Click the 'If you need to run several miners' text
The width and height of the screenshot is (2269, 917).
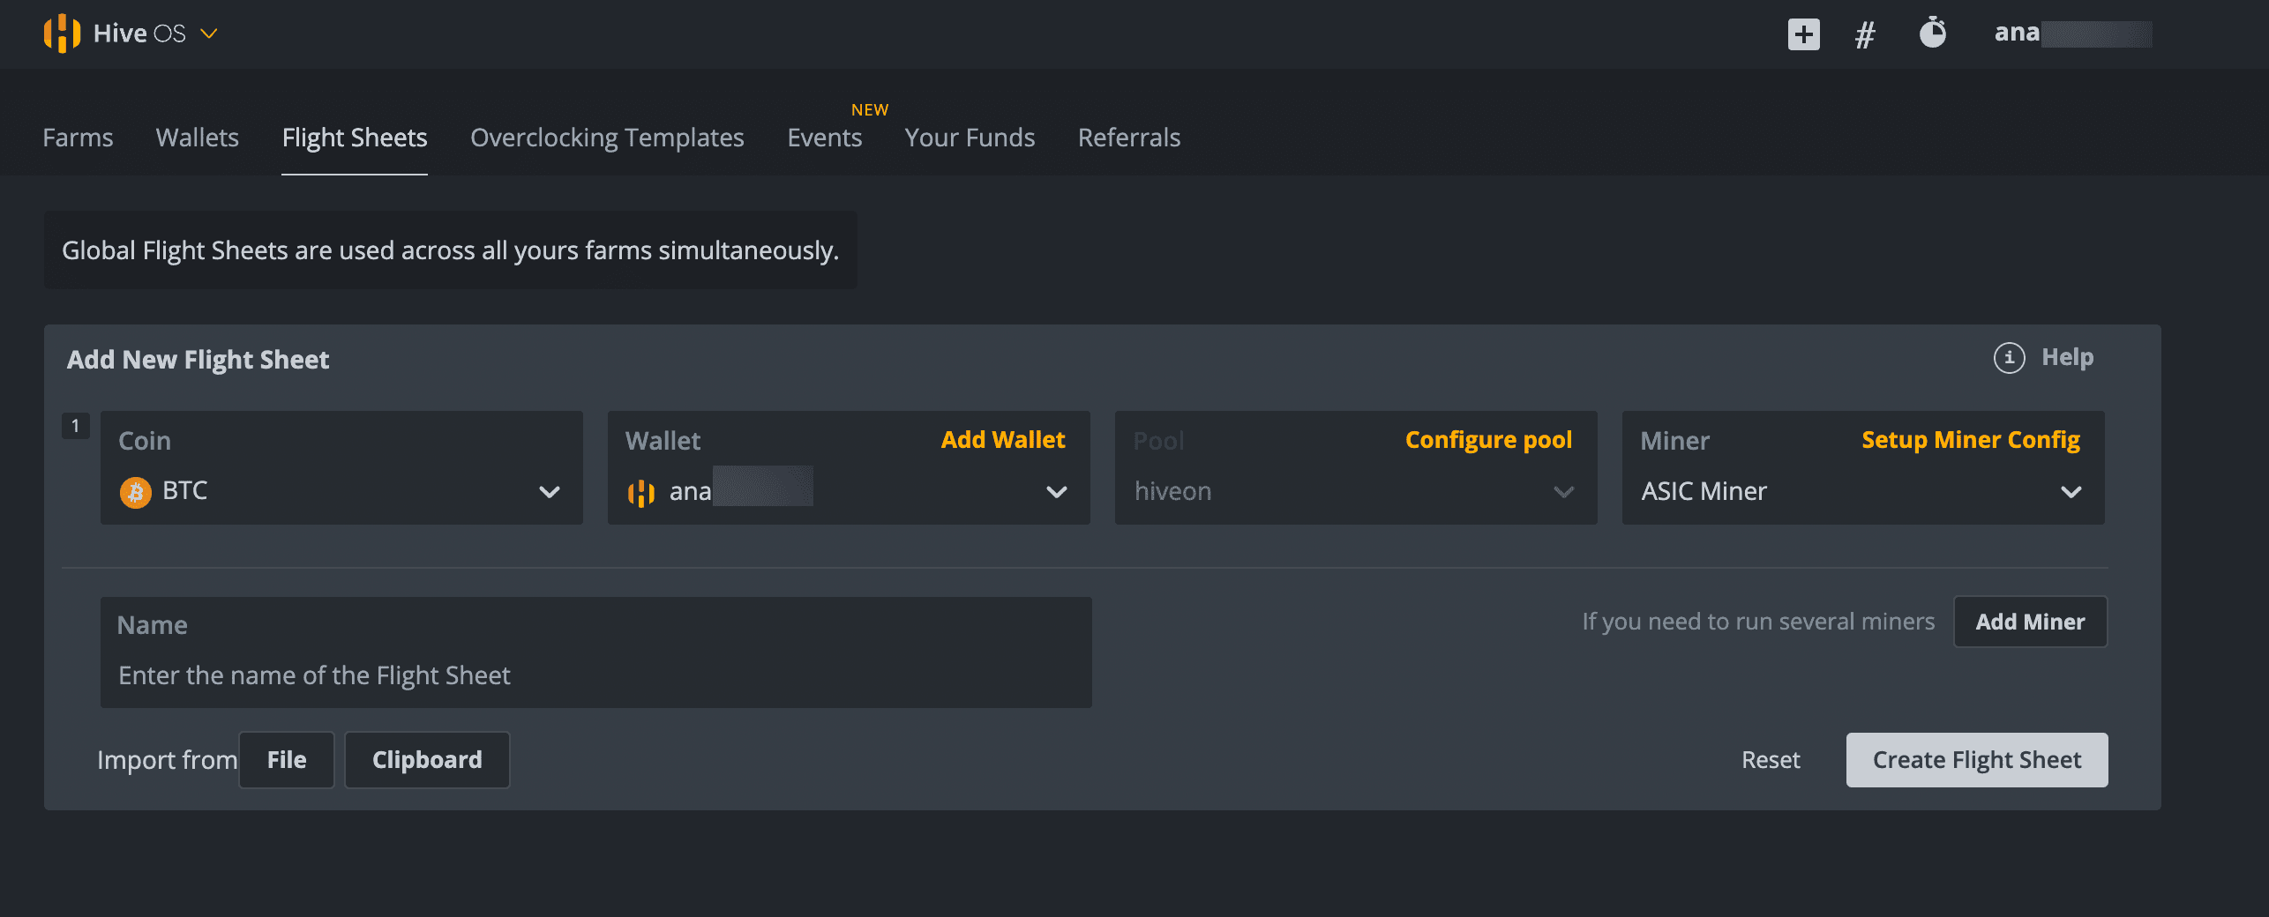click(x=1757, y=622)
